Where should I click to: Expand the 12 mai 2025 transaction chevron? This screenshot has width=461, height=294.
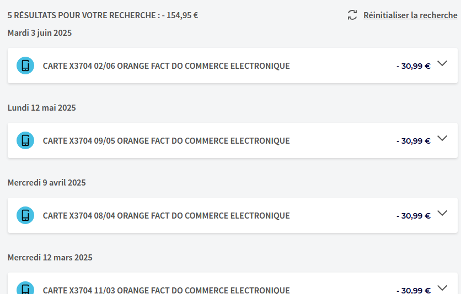tap(442, 138)
